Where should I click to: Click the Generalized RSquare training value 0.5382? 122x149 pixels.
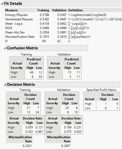point(44,19)
